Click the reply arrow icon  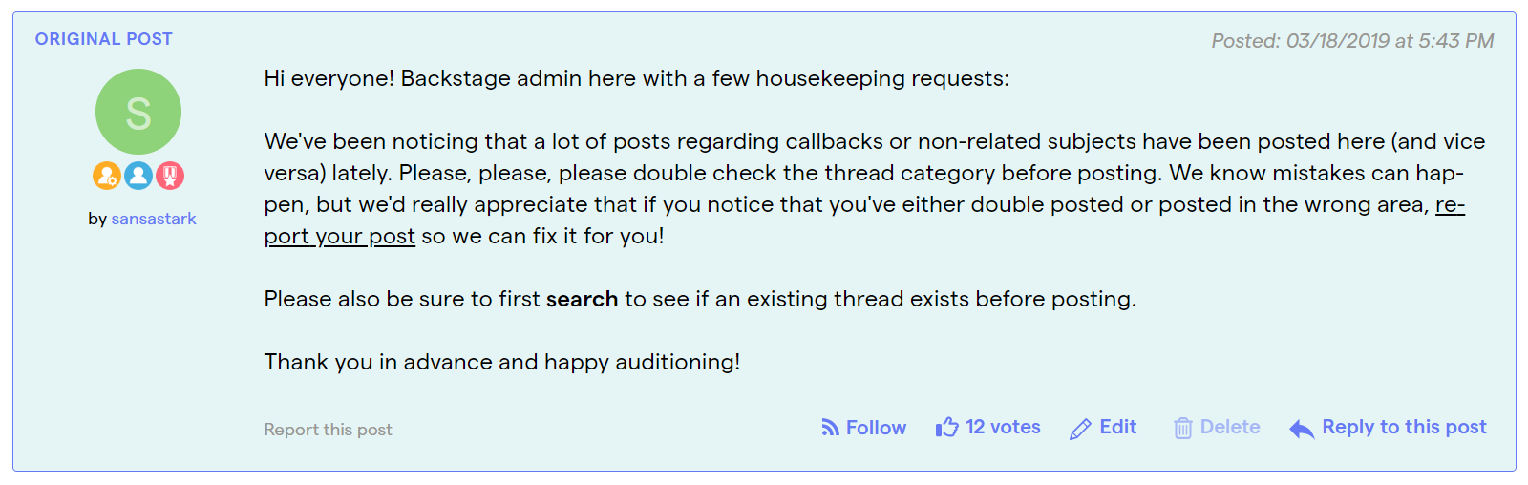click(x=1302, y=430)
